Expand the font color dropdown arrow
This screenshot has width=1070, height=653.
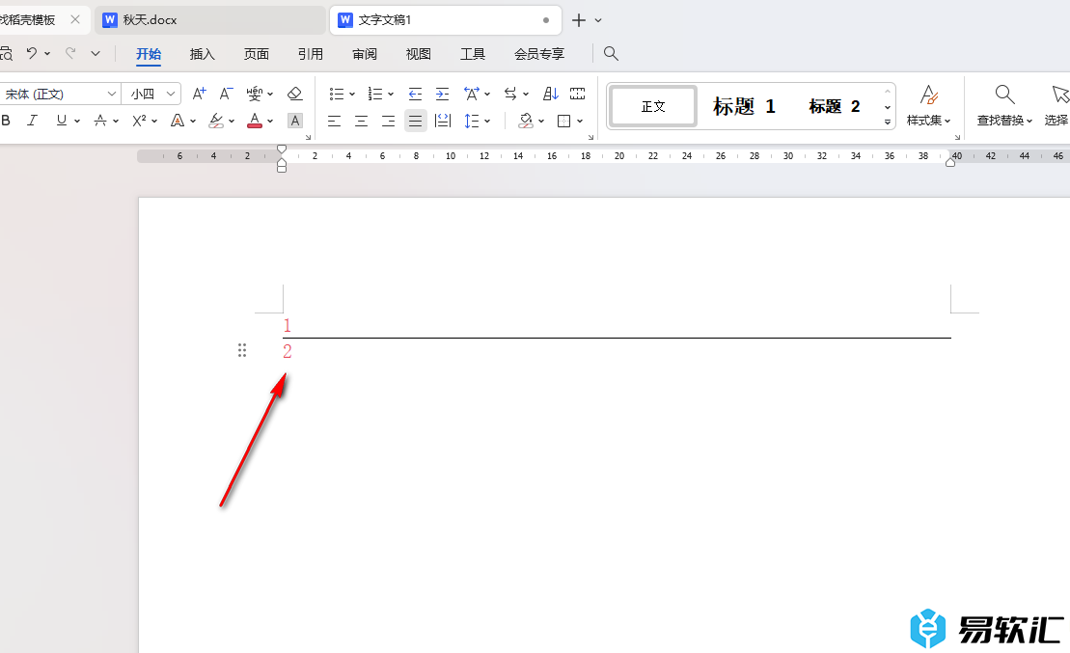coord(271,122)
